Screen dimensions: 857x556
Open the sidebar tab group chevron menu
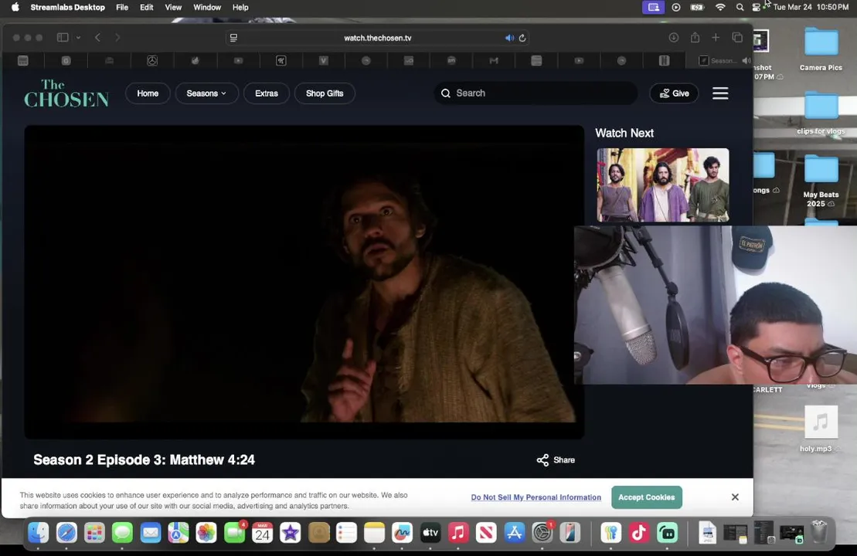coord(78,38)
